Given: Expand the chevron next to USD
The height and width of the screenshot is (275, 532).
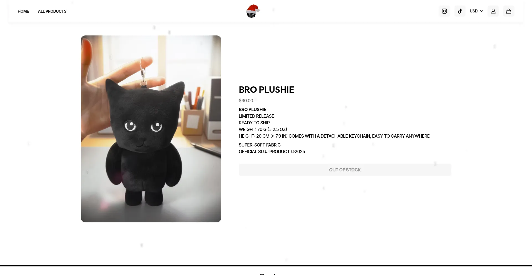Looking at the screenshot, I should [482, 11].
